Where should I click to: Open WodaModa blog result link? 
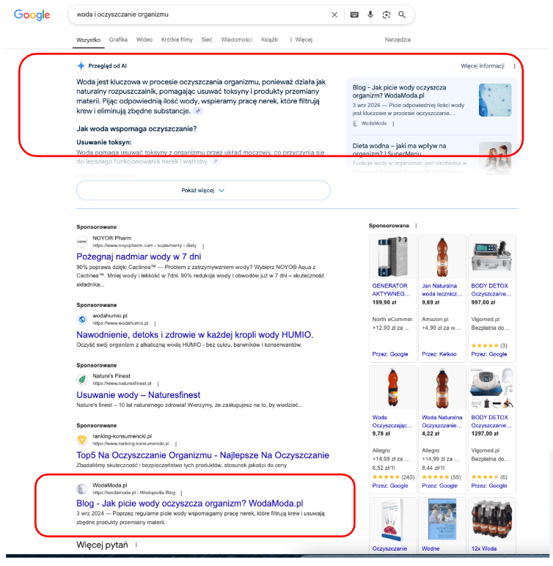pyautogui.click(x=189, y=504)
